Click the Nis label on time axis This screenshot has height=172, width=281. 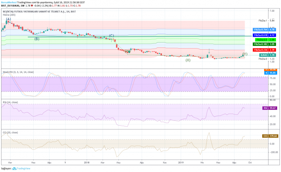coord(202,163)
